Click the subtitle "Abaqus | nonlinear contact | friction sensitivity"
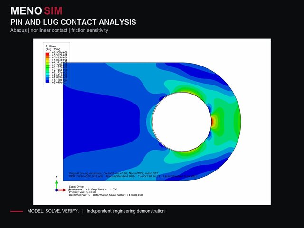Screen dimensions: 304x228 (x=59, y=30)
